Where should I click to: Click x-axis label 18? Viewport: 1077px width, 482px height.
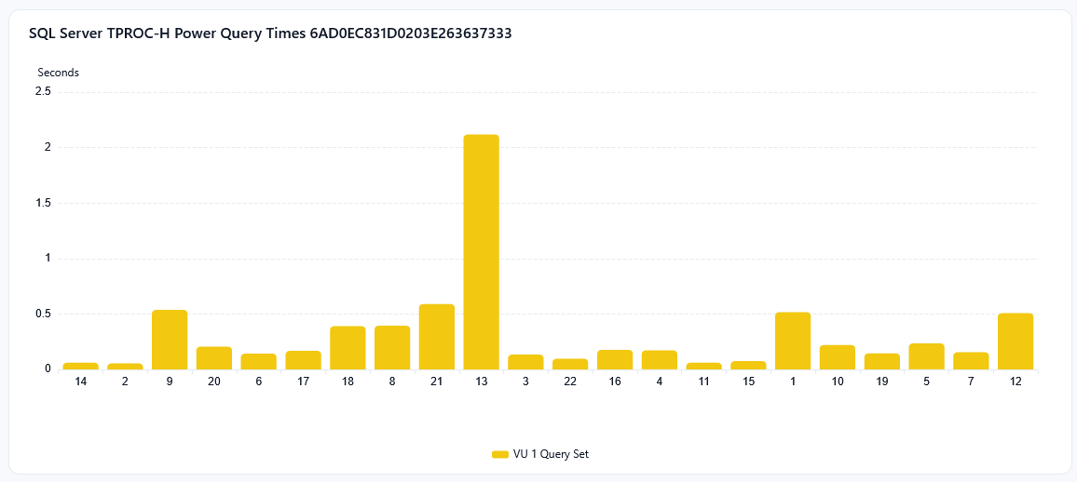pos(348,382)
